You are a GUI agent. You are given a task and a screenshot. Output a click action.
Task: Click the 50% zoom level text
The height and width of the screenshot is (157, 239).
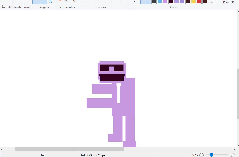click(x=195, y=155)
